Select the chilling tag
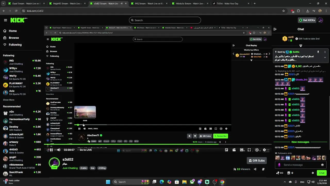The height and width of the screenshot is (186, 330). [x=102, y=168]
